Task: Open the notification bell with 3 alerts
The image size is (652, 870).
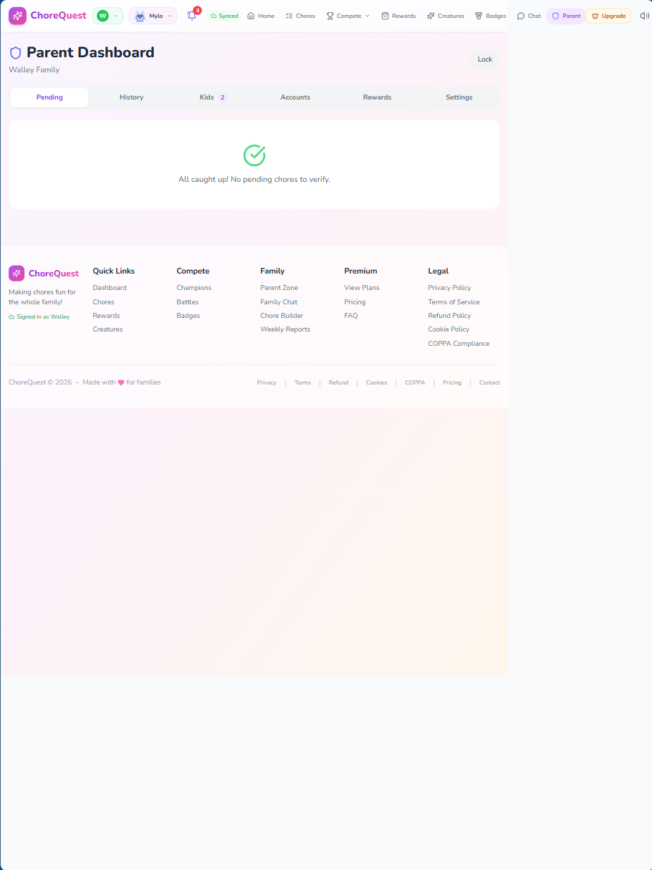Action: pos(191,16)
